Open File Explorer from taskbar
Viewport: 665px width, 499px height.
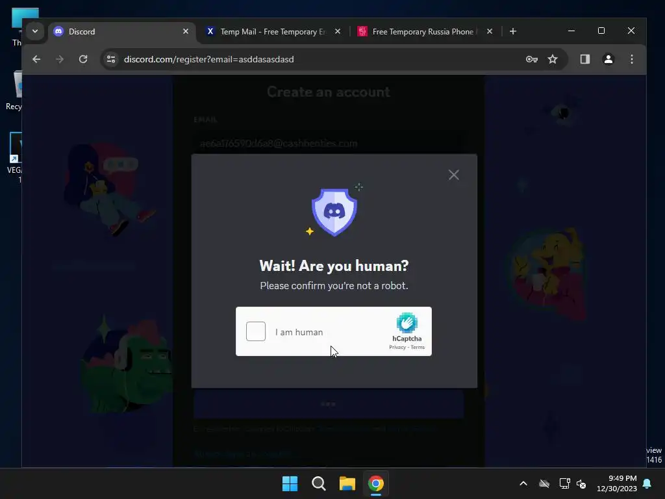pos(347,483)
